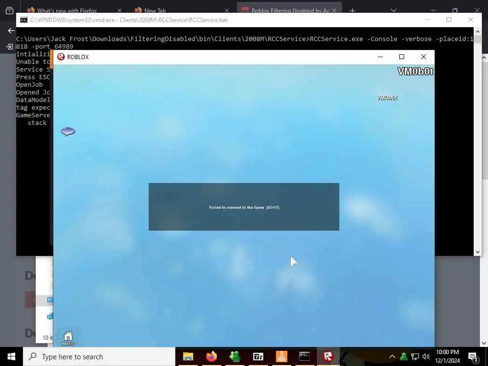Viewport: 488px width, 366px height.
Task: Click the cmd.exe icon in the console title bar
Action: point(24,20)
